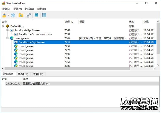Click the horizontal scrollbar right arrow
The width and height of the screenshot is (161, 113).
[155, 68]
